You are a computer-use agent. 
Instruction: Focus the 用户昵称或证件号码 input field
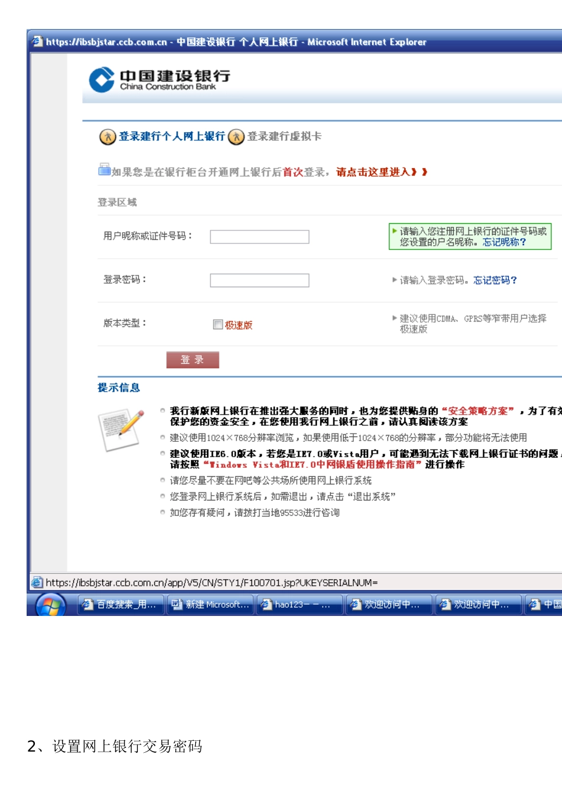click(260, 237)
